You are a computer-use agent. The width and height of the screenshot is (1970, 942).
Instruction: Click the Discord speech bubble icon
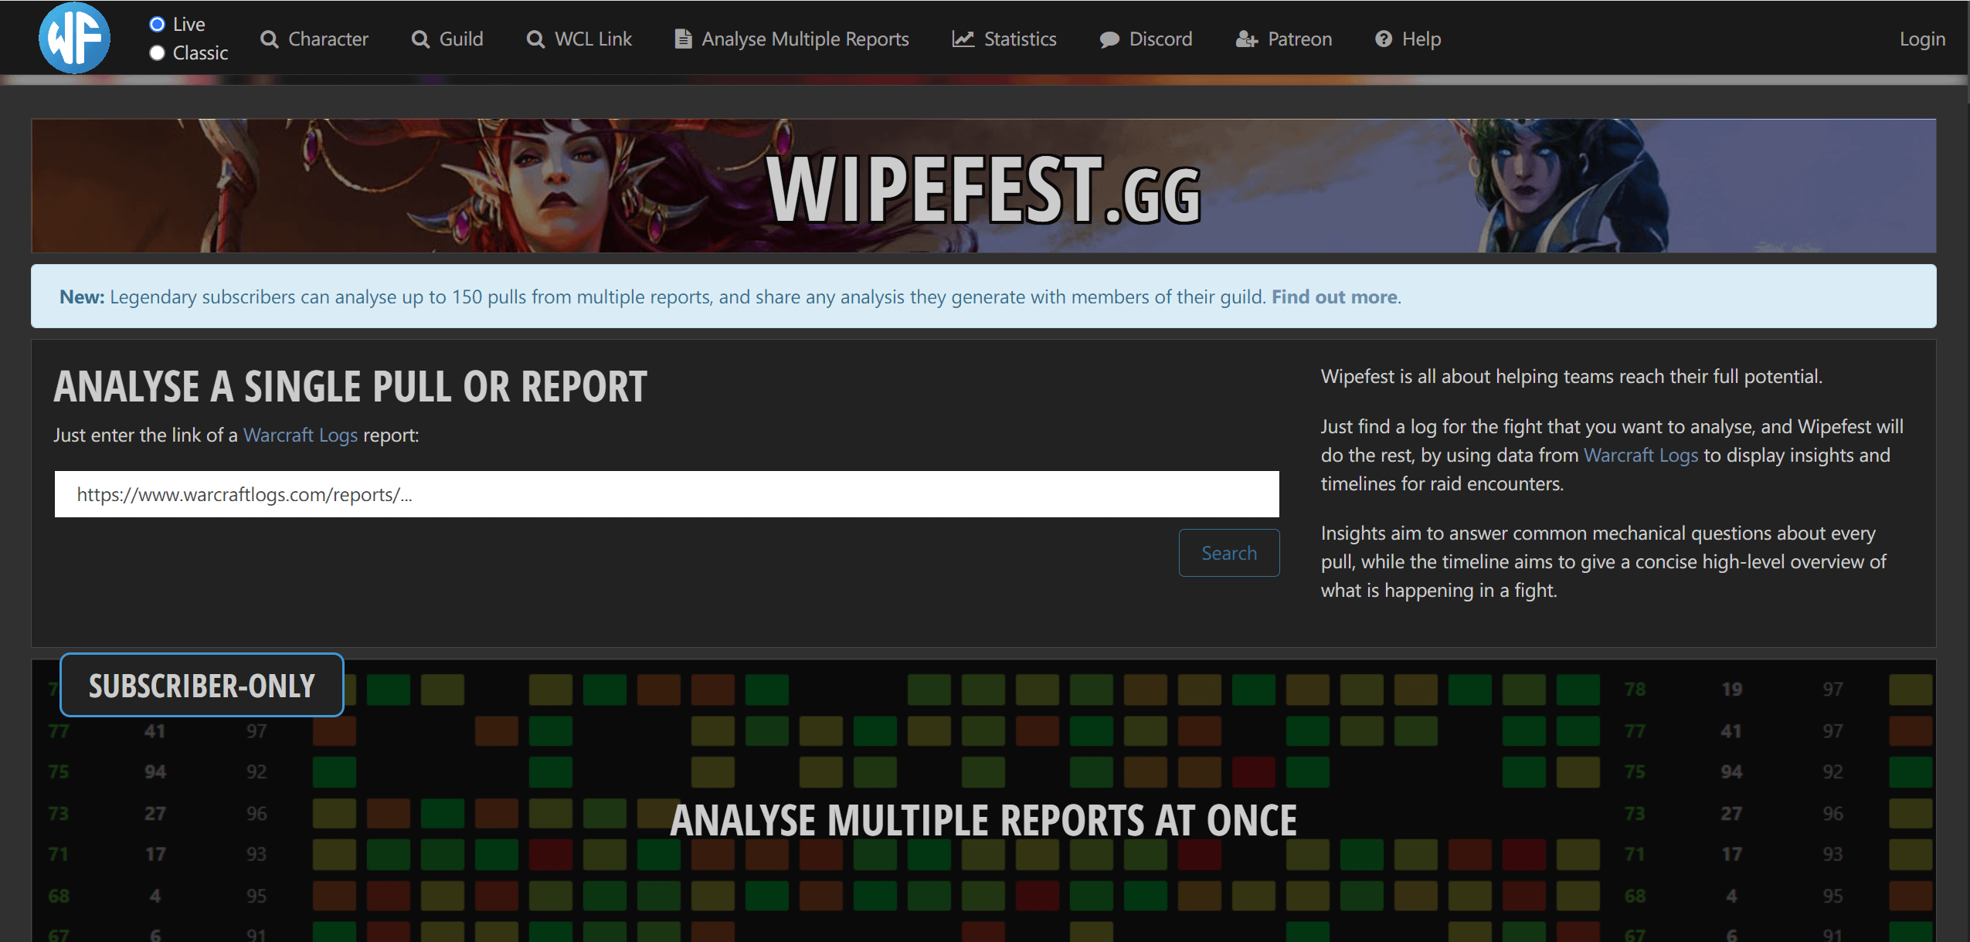coord(1109,39)
